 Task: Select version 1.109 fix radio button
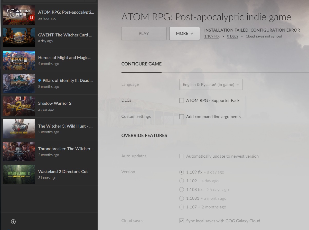point(182,172)
